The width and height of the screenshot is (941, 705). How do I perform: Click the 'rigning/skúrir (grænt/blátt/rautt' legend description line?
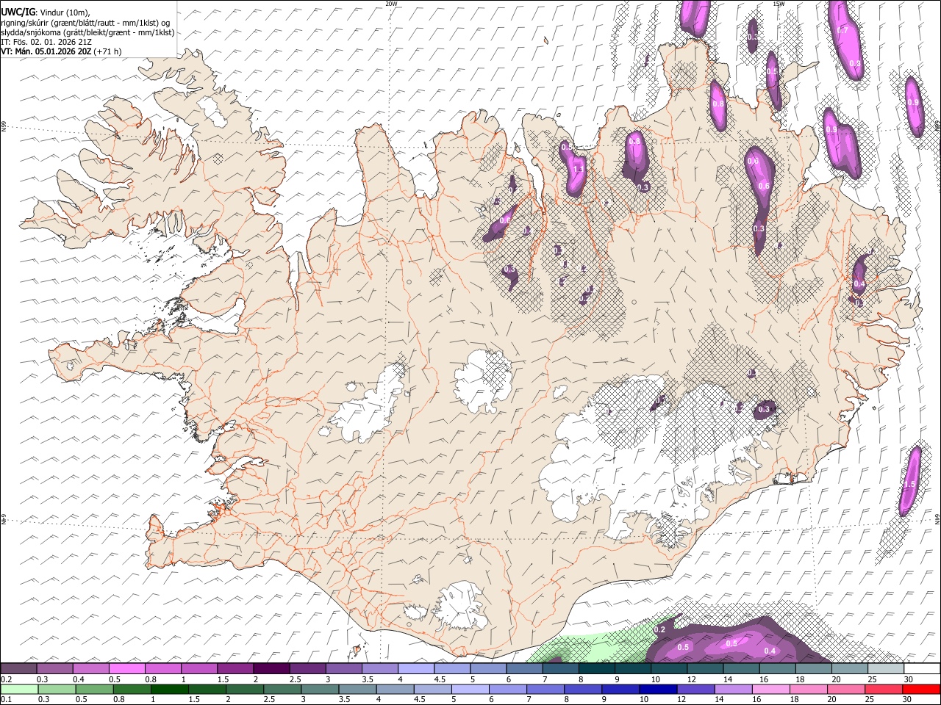[x=85, y=23]
